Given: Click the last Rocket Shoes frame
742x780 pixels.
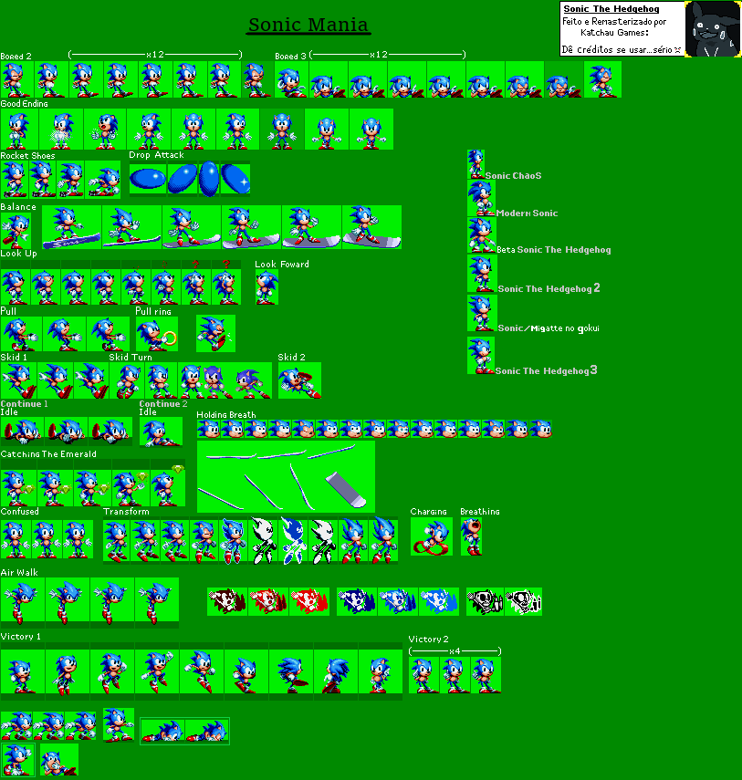Looking at the screenshot, I should pos(103,180).
